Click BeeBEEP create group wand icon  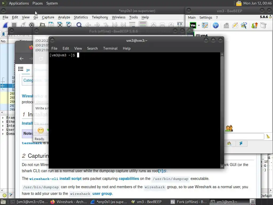click(x=244, y=25)
